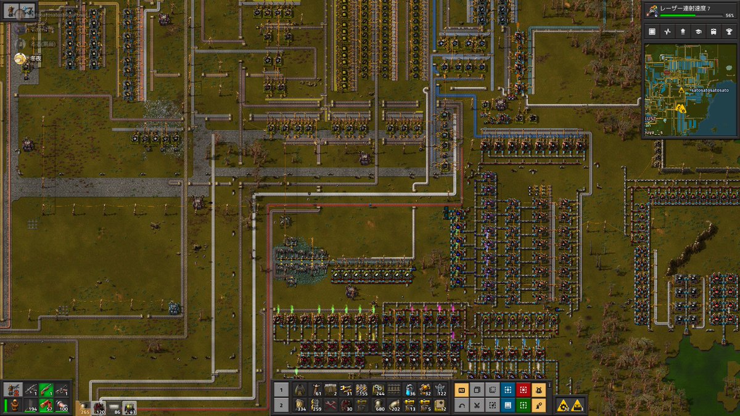Screen dimensions: 740x416
Task: Select the blue item slot with count 36
Action: pyautogui.click(x=409, y=389)
